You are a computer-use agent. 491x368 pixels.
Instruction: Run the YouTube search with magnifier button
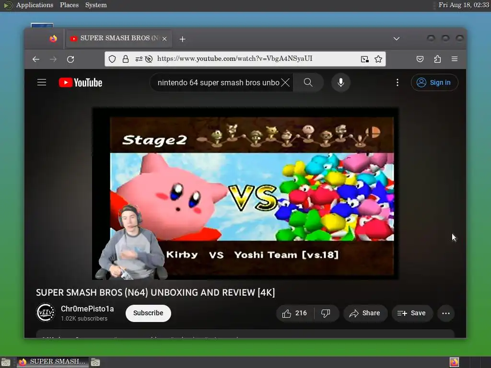tap(308, 82)
